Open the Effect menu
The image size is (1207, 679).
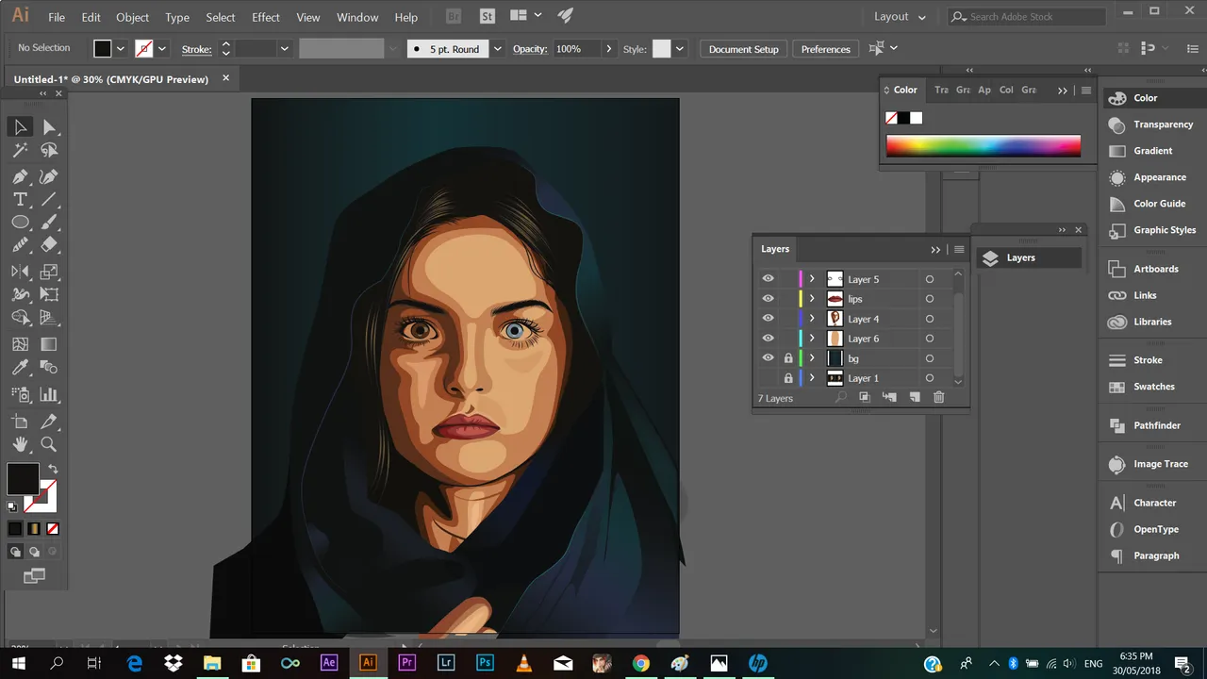pyautogui.click(x=266, y=17)
